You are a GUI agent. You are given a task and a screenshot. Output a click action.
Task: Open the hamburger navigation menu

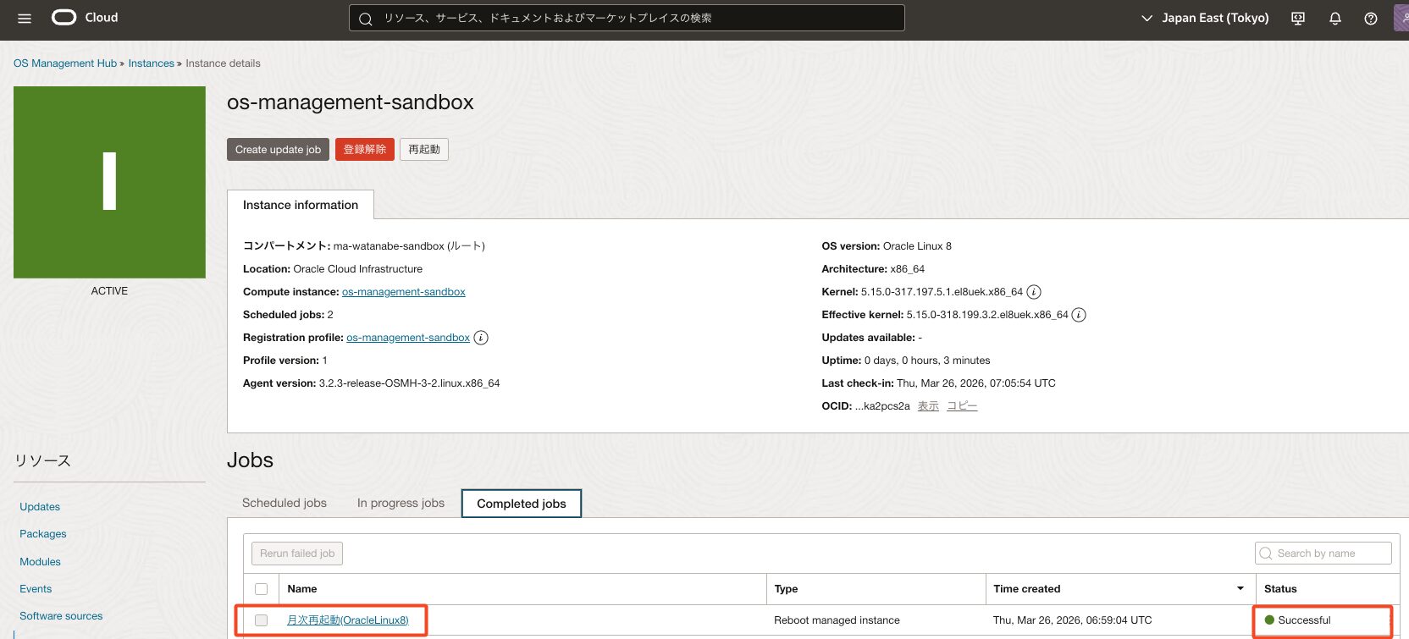click(x=25, y=19)
